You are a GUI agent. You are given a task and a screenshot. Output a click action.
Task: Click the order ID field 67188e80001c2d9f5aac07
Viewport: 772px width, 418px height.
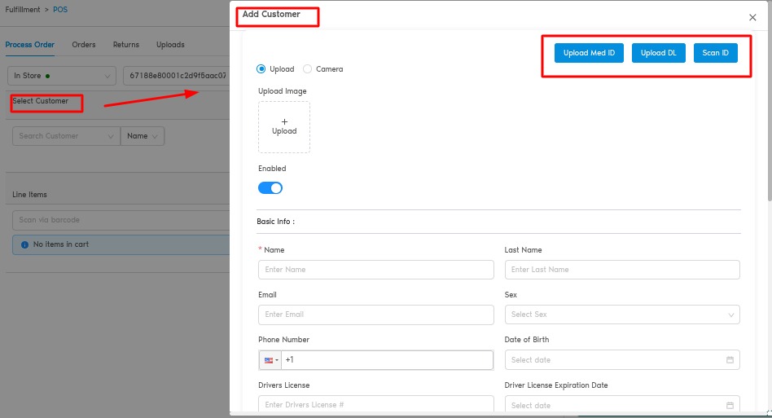tap(176, 76)
